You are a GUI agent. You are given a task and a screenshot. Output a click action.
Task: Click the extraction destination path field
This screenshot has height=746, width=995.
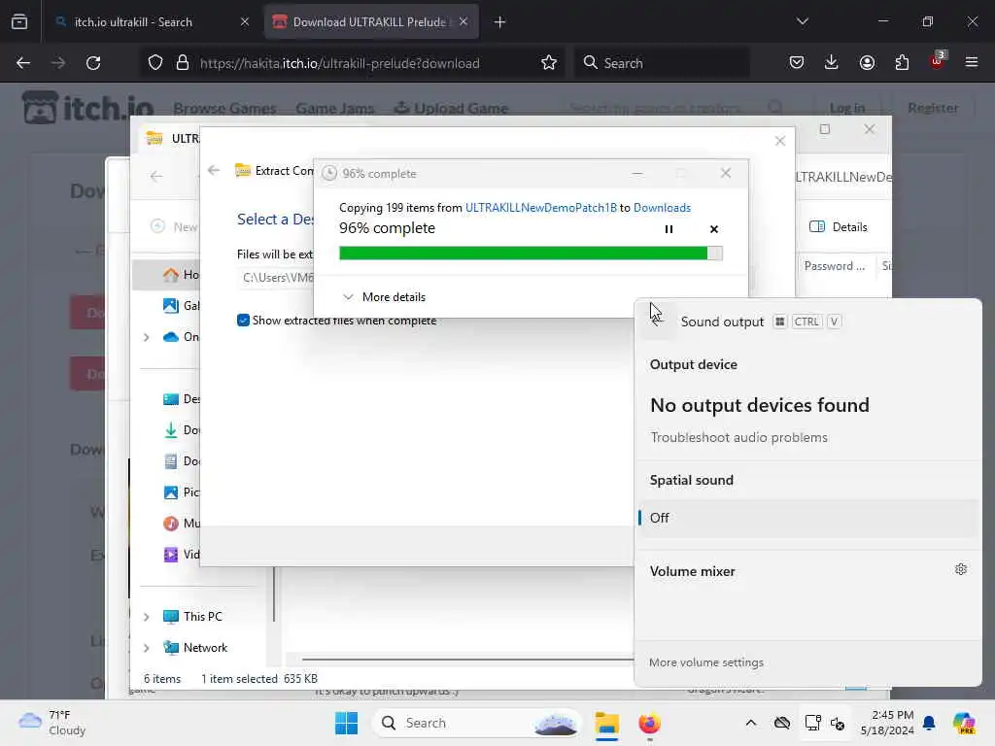tap(277, 277)
